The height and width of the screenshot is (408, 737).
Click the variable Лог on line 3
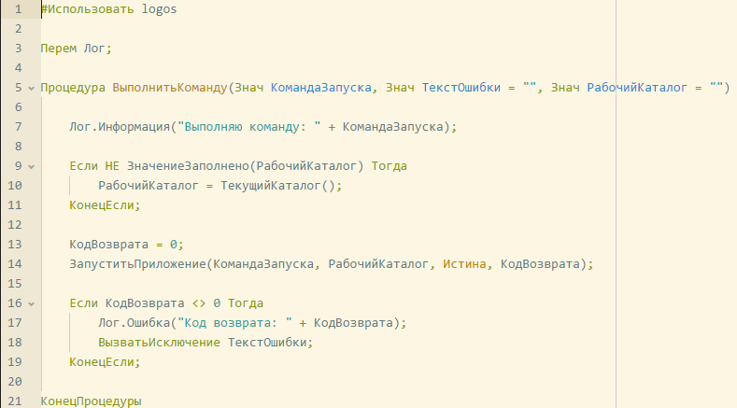coord(94,49)
